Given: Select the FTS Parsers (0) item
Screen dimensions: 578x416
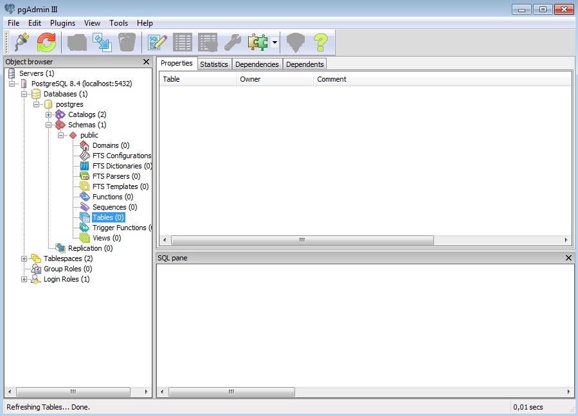Looking at the screenshot, I should pos(116,176).
